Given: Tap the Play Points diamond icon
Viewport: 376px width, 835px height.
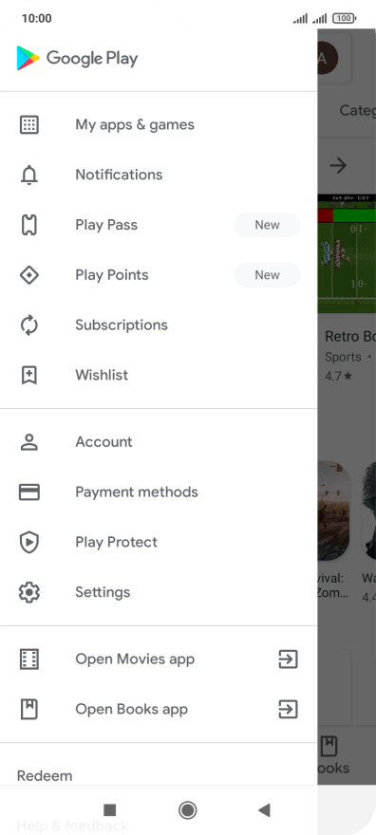Looking at the screenshot, I should pyautogui.click(x=29, y=275).
